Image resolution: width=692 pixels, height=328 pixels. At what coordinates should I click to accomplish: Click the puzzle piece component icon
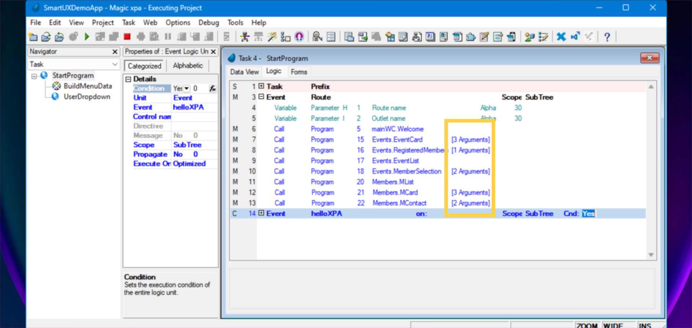coord(471,37)
